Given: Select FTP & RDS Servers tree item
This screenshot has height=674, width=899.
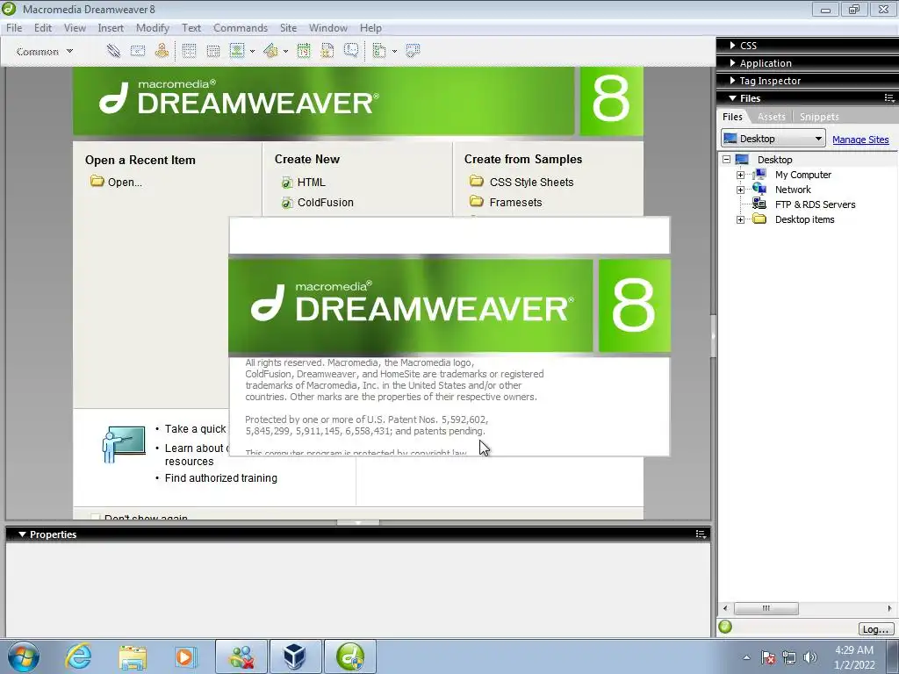Looking at the screenshot, I should tap(815, 204).
